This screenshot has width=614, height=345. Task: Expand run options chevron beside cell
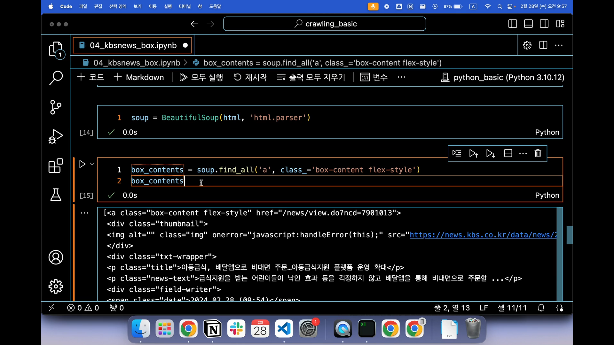pos(92,164)
